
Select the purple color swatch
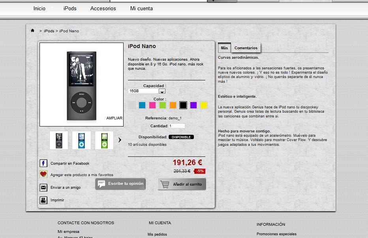[x=193, y=105]
